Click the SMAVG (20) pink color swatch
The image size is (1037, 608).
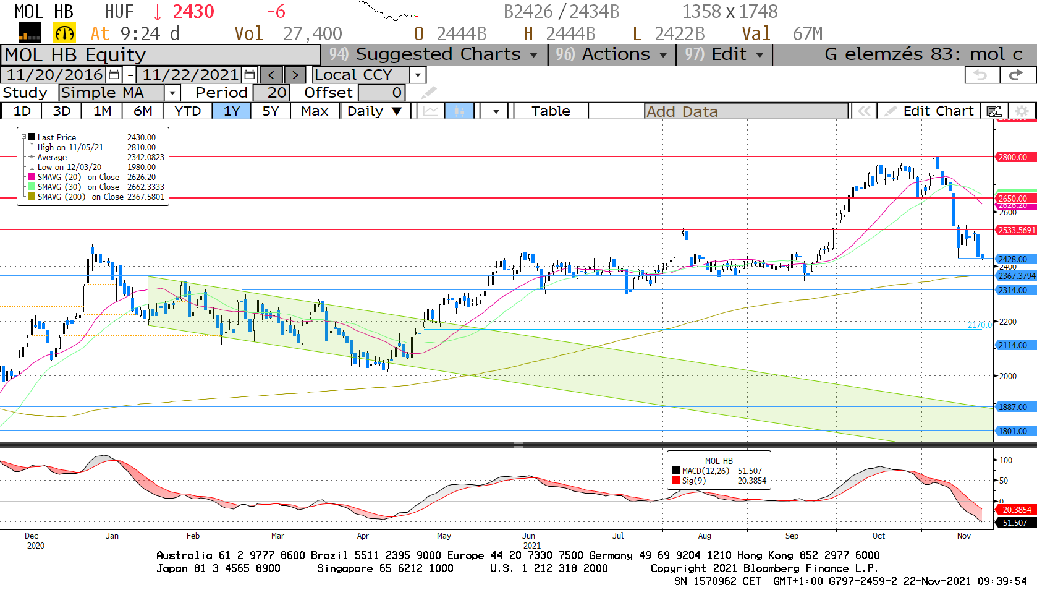[32, 177]
